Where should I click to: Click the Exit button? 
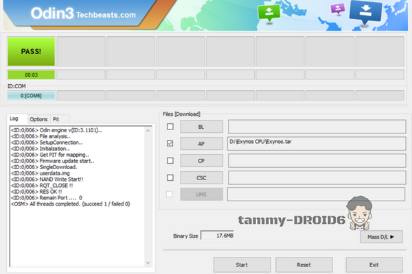pyautogui.click(x=374, y=265)
